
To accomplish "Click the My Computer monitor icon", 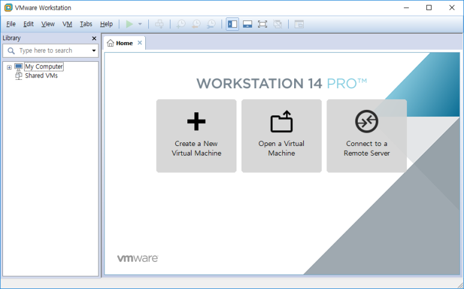I will [19, 67].
